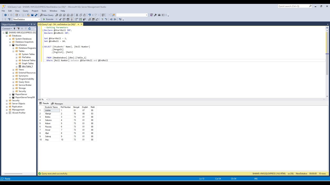The height and width of the screenshot is (185, 330).
Task: Click the navigate Back arrow icon
Action: tap(5, 15)
